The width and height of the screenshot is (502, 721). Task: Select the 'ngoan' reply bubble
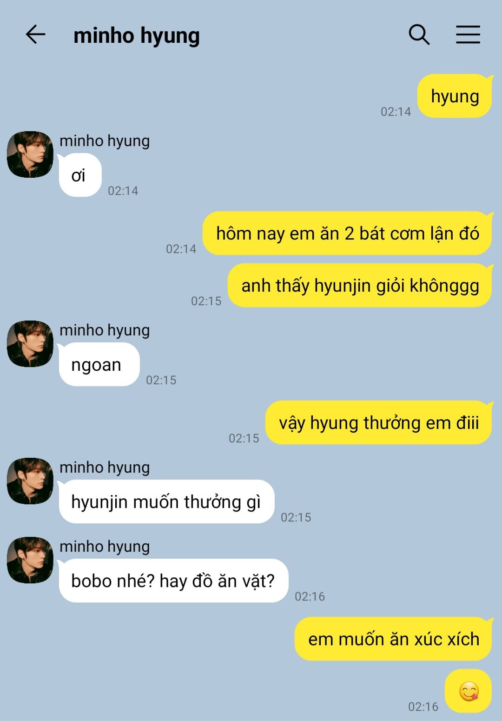point(99,364)
